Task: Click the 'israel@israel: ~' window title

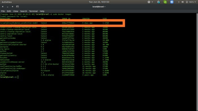Action: (99, 6)
